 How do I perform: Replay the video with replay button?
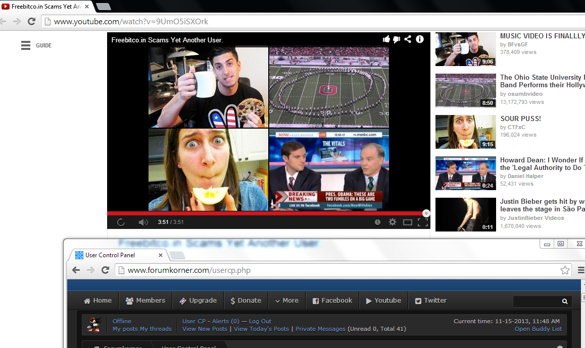coord(121,222)
